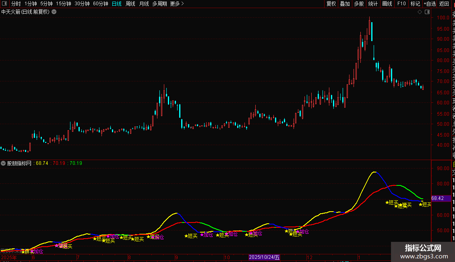The image size is (455, 262).
Task: Switch to 周线 weekly chart
Action: (130, 4)
